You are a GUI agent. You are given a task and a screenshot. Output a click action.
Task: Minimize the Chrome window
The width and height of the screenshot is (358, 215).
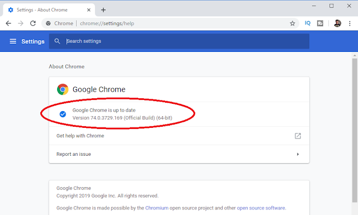pyautogui.click(x=314, y=6)
